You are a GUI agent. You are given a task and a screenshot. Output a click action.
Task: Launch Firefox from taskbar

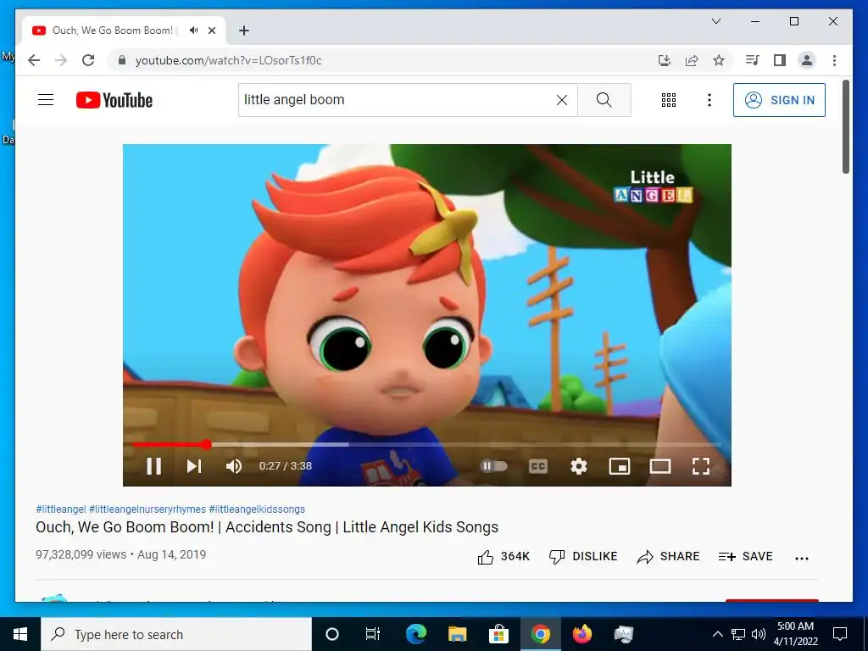point(581,634)
